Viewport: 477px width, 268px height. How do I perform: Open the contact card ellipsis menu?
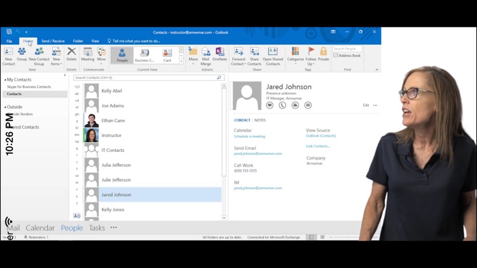pyautogui.click(x=375, y=105)
